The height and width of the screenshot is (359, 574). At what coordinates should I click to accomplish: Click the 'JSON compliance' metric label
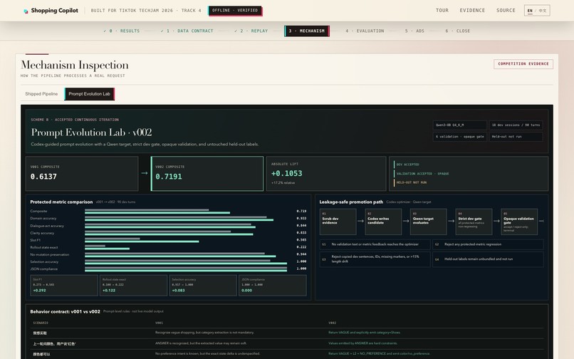[x=44, y=269]
